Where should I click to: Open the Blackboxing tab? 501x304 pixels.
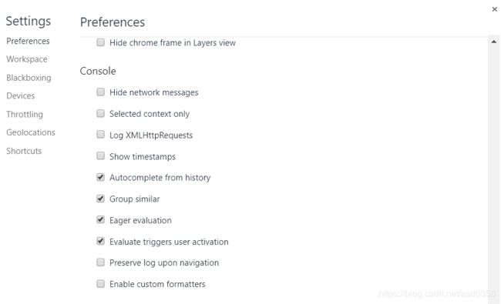pyautogui.click(x=29, y=78)
